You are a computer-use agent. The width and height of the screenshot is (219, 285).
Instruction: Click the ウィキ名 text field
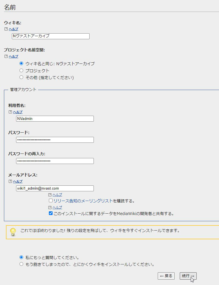[x=51, y=36]
